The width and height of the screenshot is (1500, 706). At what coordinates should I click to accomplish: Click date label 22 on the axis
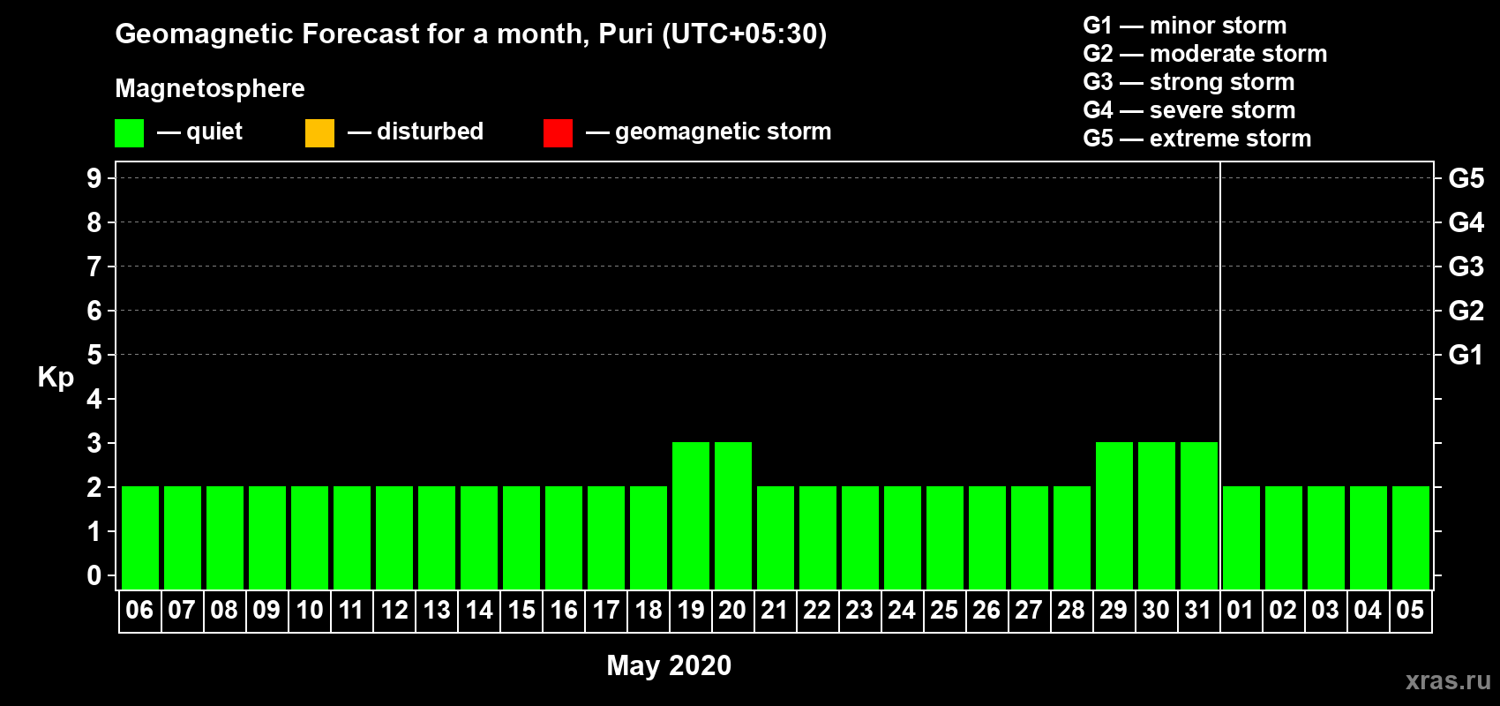click(817, 610)
